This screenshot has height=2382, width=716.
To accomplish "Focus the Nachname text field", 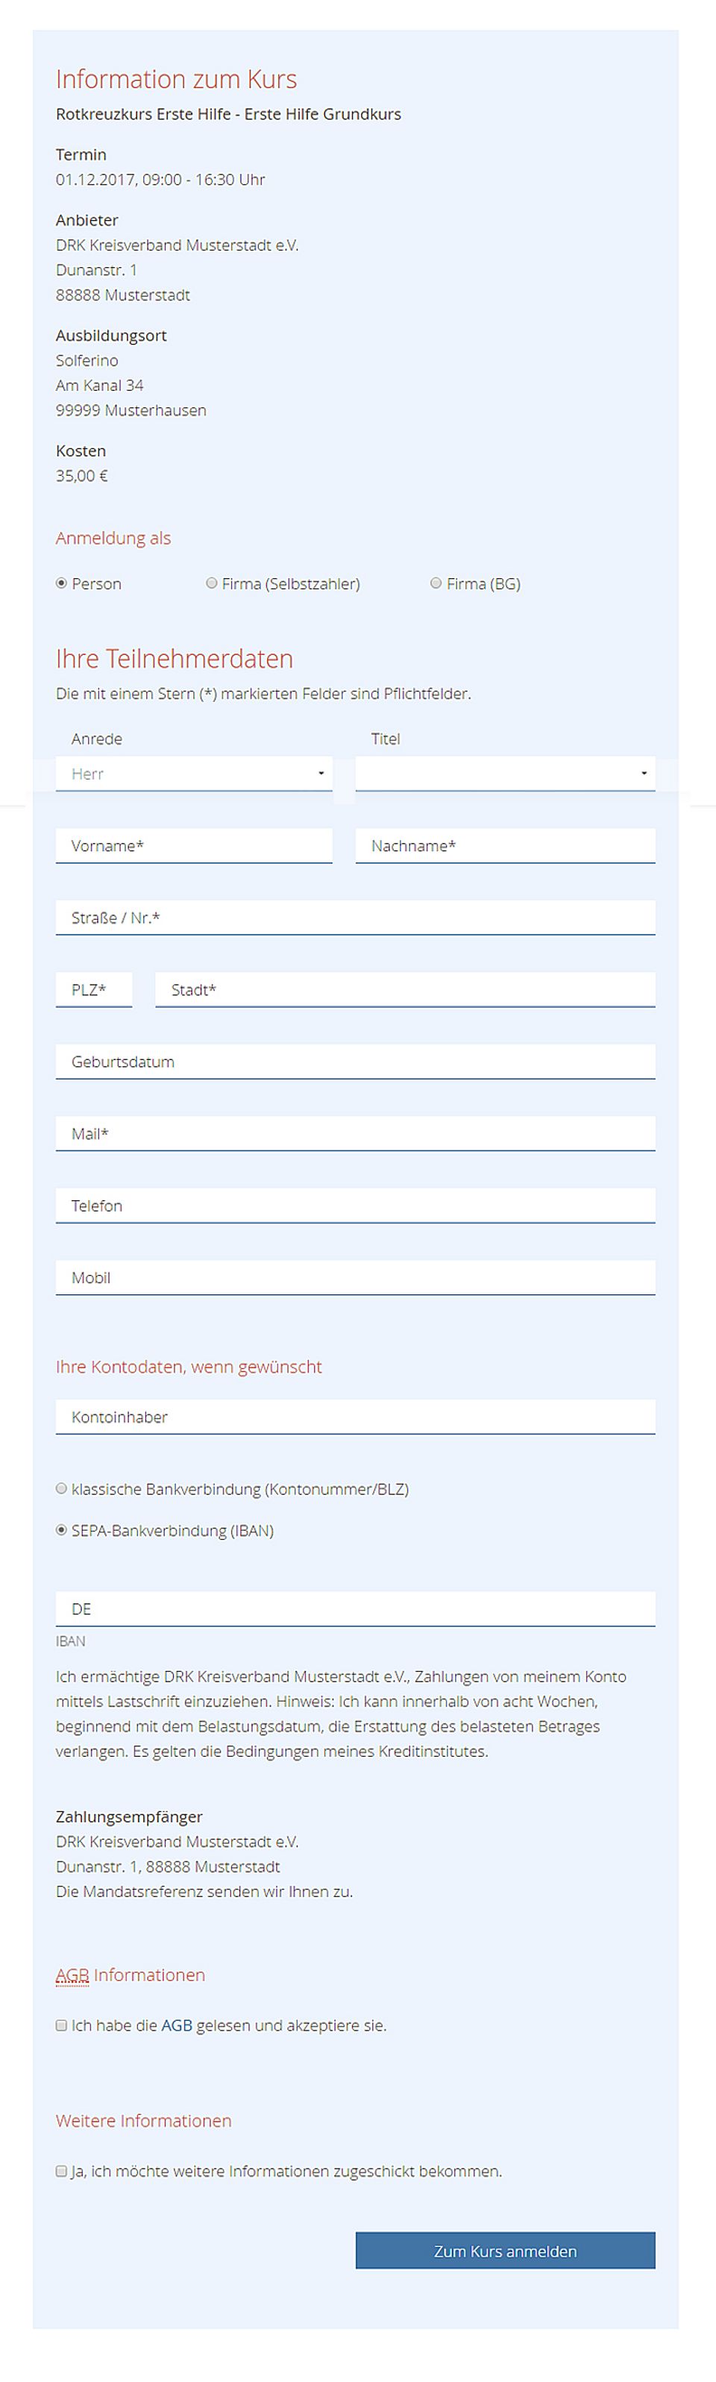I will (x=505, y=844).
